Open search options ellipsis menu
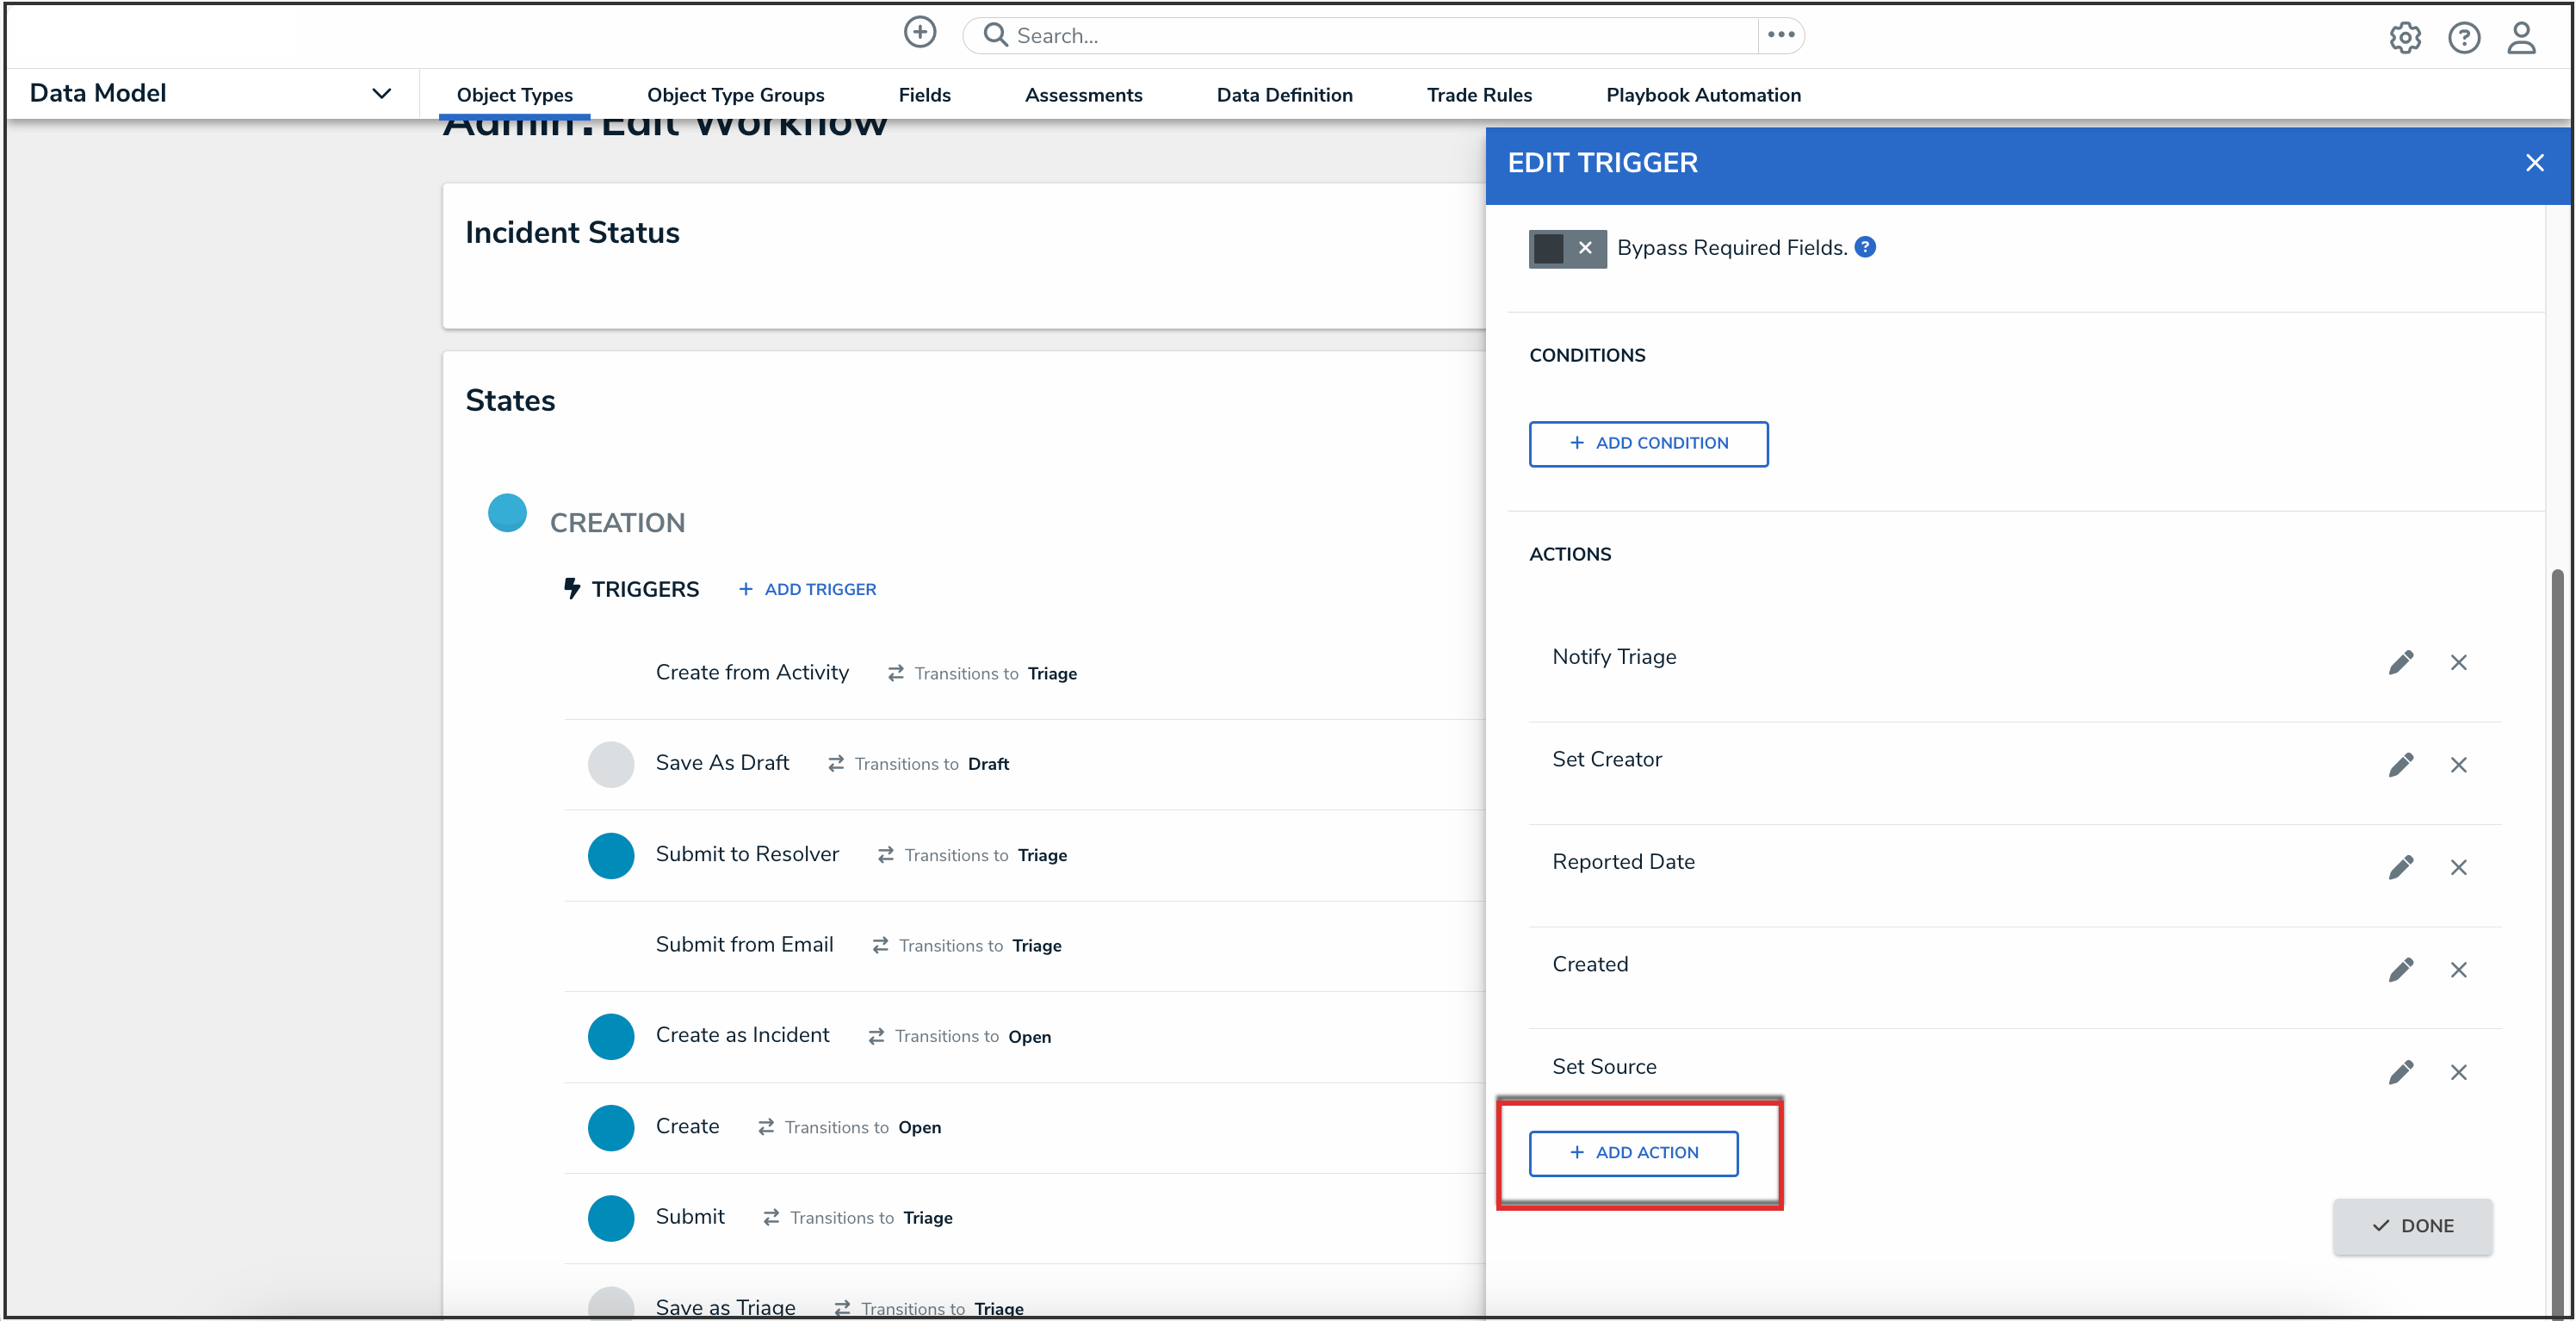Viewport: 2576px width, 1321px height. click(1781, 35)
